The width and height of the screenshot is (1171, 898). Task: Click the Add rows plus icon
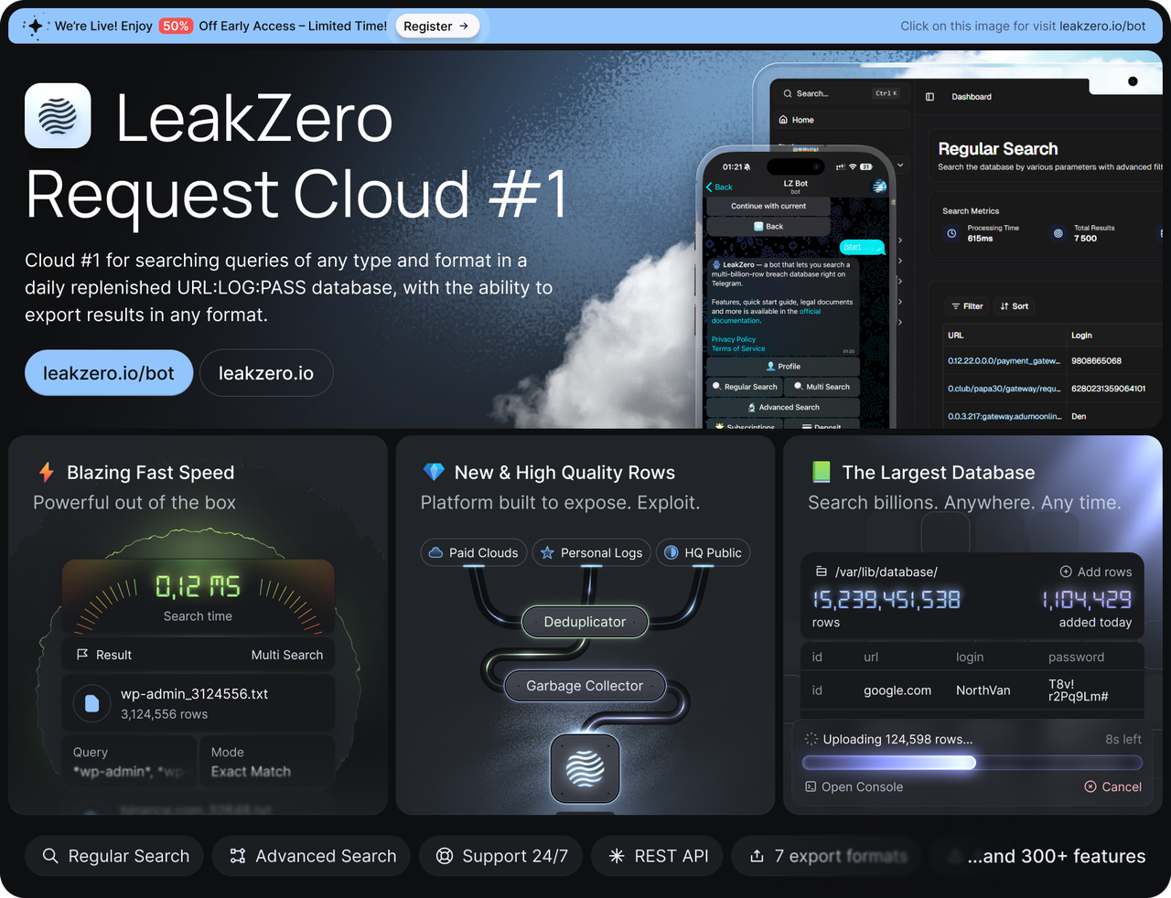tap(1066, 572)
